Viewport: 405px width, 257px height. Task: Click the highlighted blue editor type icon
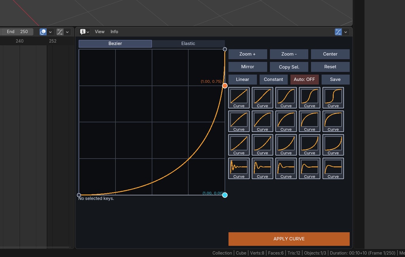pos(43,32)
